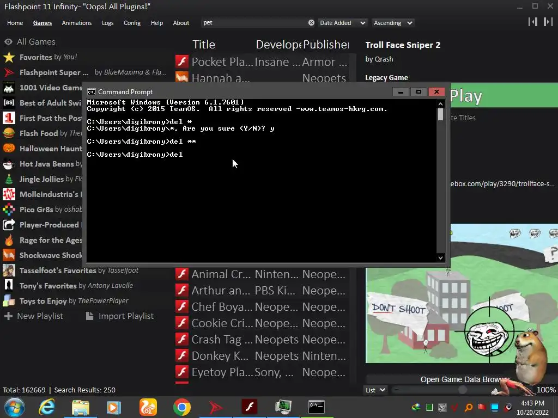Viewport: 558px width, 418px height.
Task: Select the Crash Tag game row
Action: click(x=262, y=340)
